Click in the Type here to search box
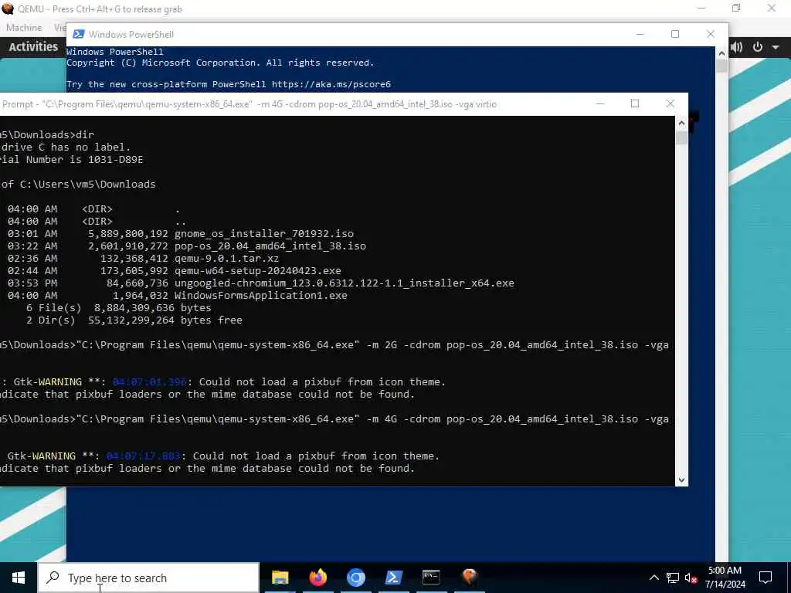 pyautogui.click(x=149, y=578)
